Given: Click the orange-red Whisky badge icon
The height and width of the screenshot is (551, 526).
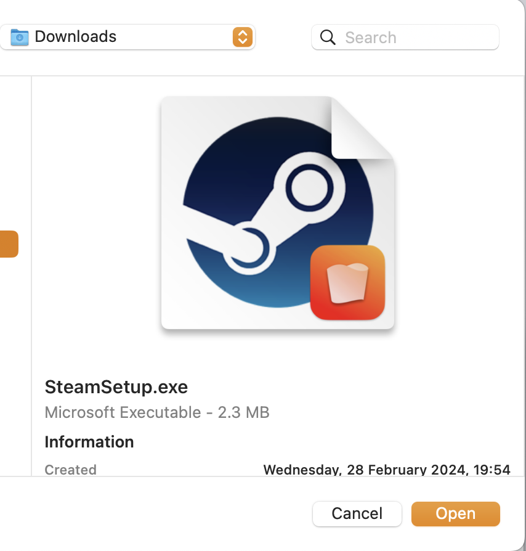Looking at the screenshot, I should 347,283.
